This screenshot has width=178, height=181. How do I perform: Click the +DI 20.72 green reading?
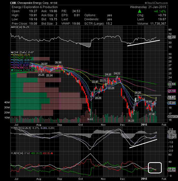pos(36,153)
